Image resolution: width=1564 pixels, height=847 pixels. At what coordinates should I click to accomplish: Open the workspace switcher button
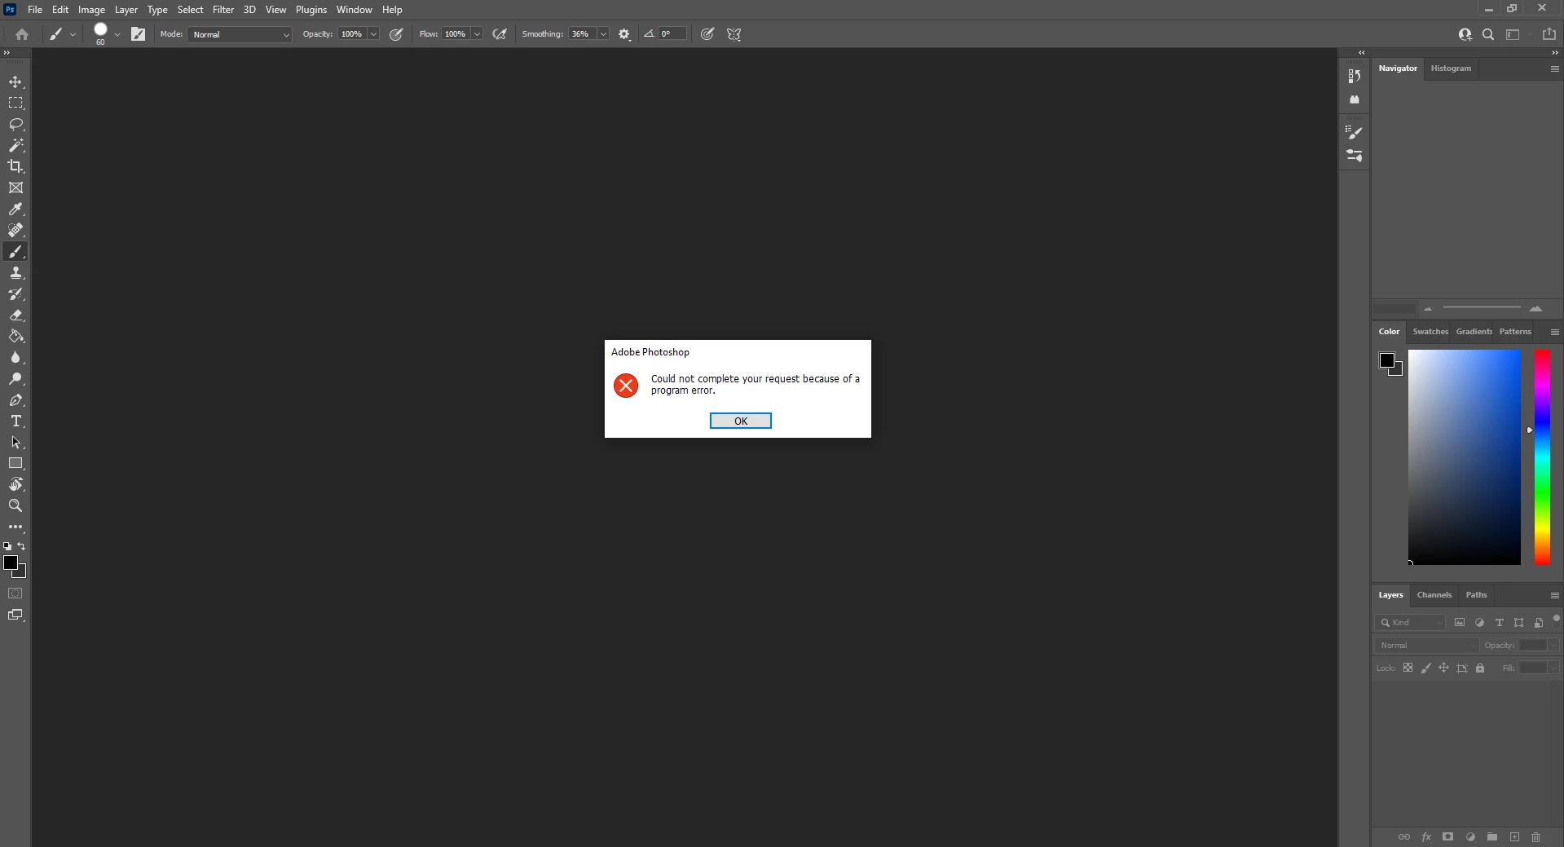1513,34
